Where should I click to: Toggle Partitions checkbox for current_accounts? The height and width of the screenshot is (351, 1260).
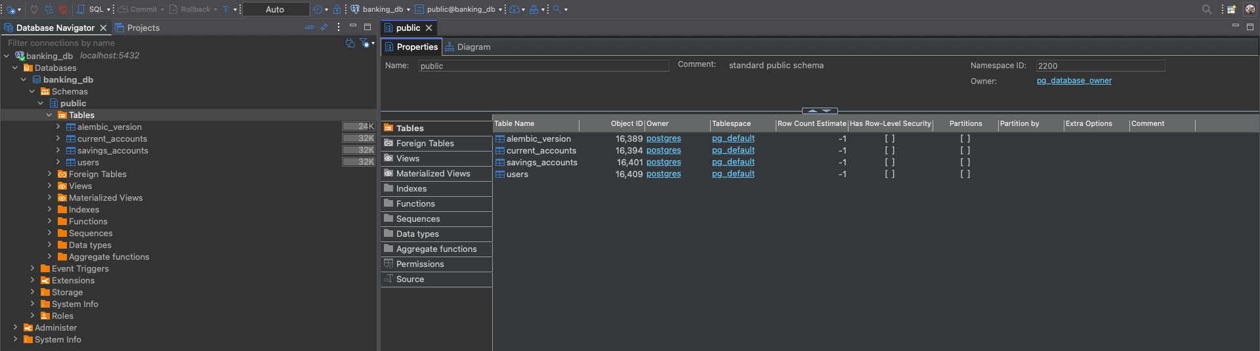click(965, 150)
